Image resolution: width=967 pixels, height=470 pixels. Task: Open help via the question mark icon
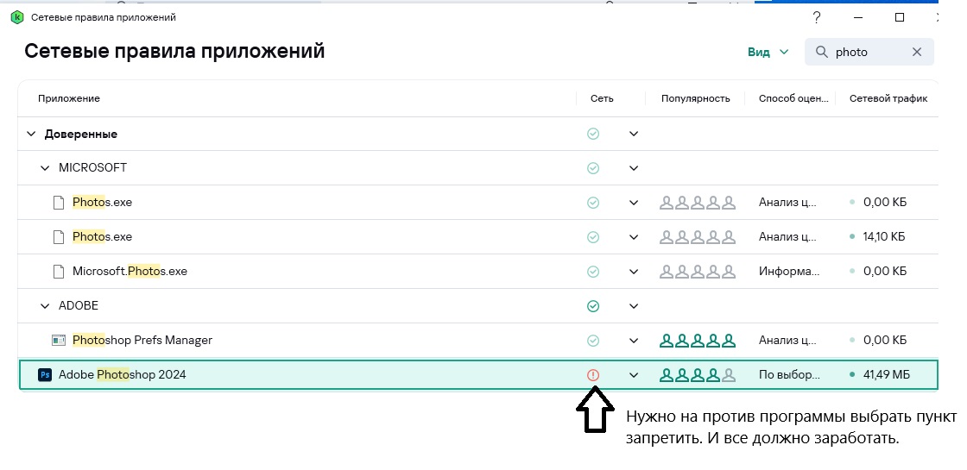(817, 17)
